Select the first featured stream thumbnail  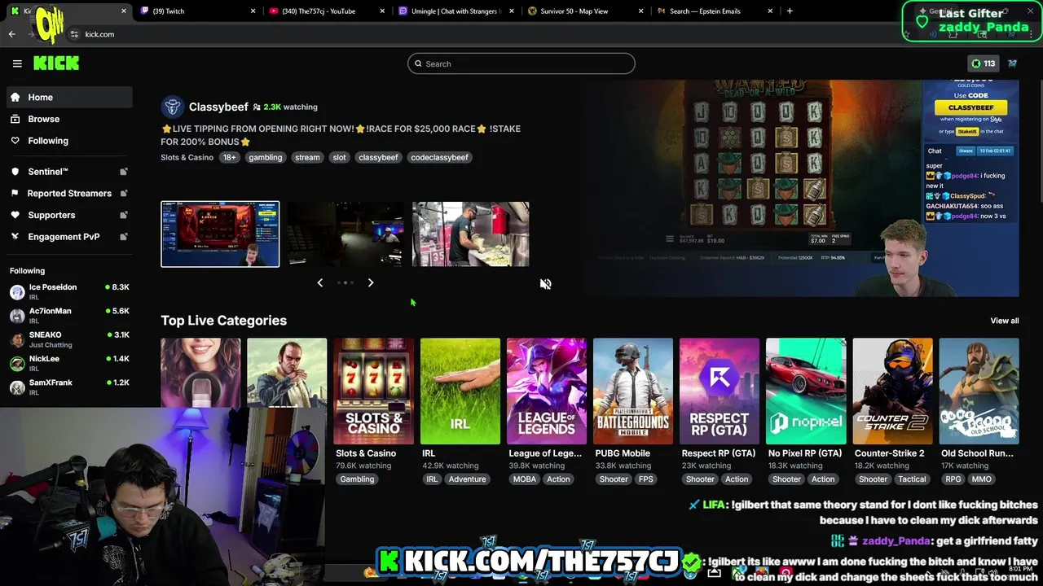point(220,234)
